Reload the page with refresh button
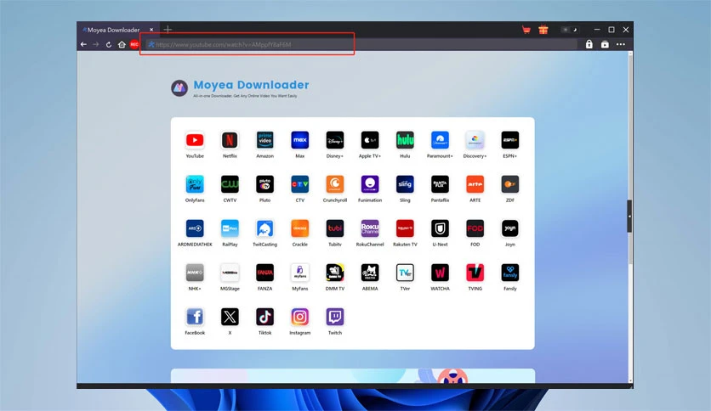The height and width of the screenshot is (411, 711). (108, 44)
